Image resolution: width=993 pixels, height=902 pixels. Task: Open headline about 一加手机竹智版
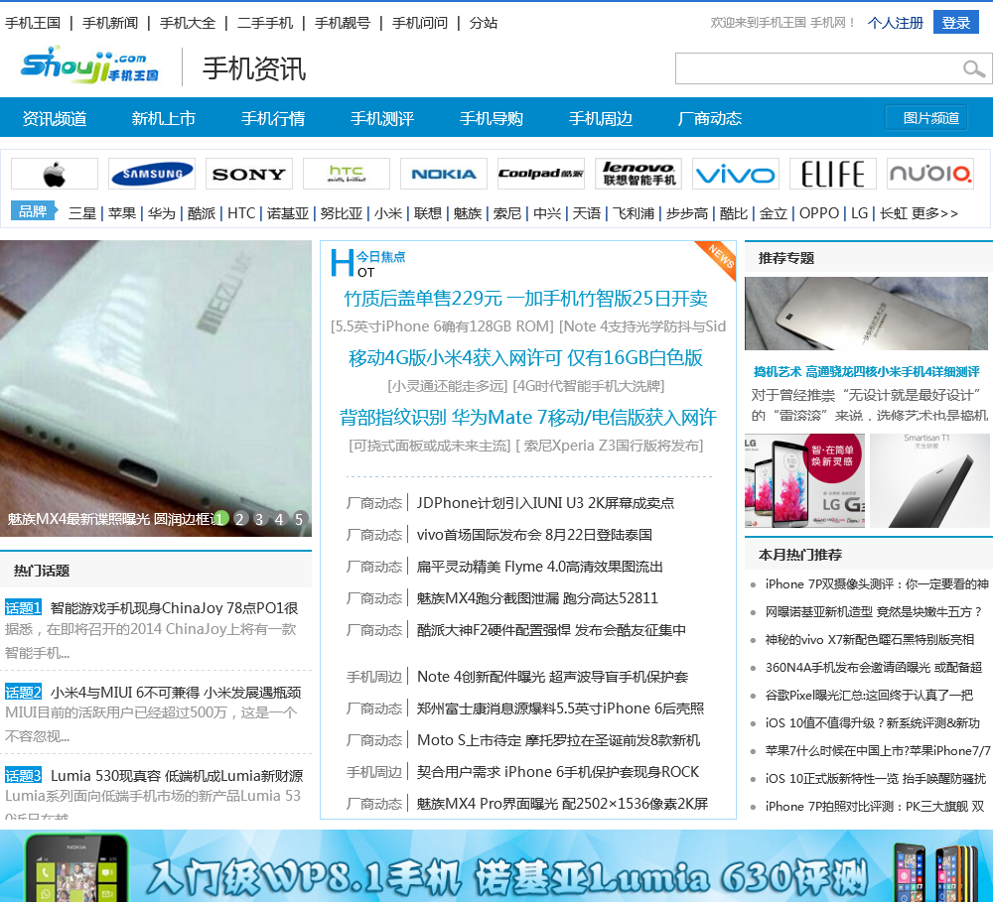click(x=525, y=298)
